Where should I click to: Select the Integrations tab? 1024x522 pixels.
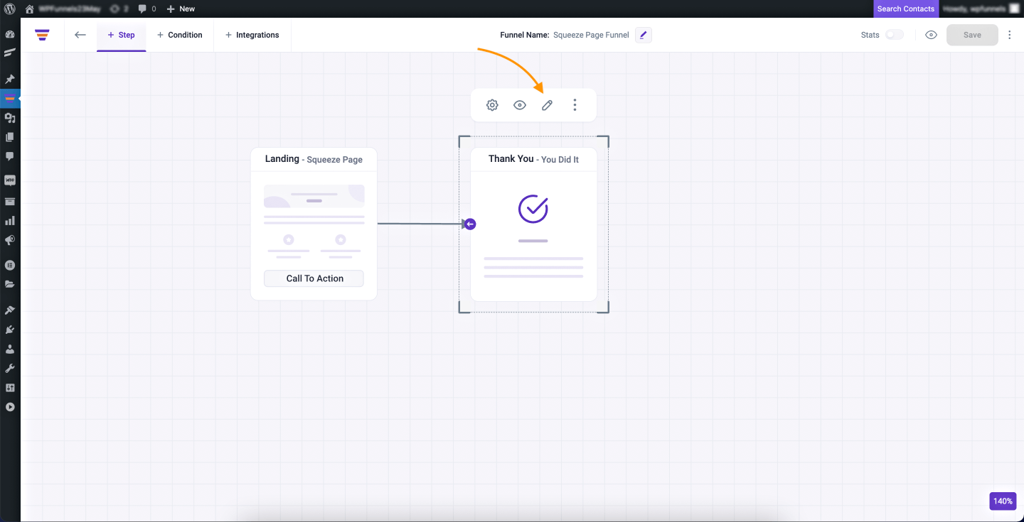coord(252,35)
